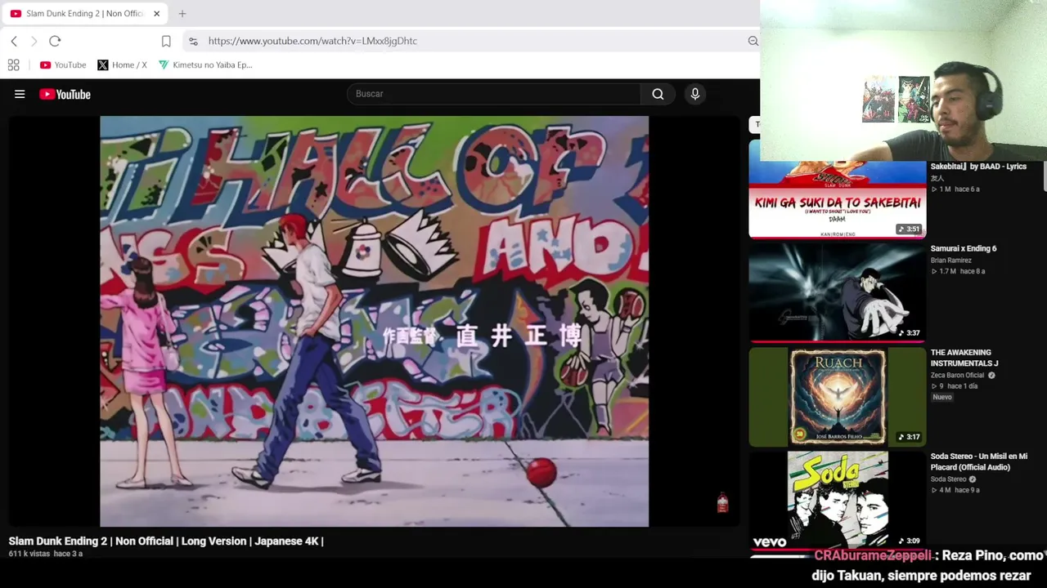
Task: Open the Zeca Baron Oficial channel name
Action: click(x=957, y=376)
